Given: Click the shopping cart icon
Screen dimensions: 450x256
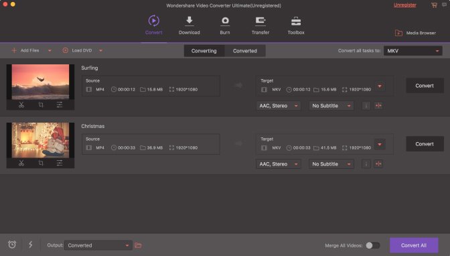Looking at the screenshot, I should coord(434,5).
